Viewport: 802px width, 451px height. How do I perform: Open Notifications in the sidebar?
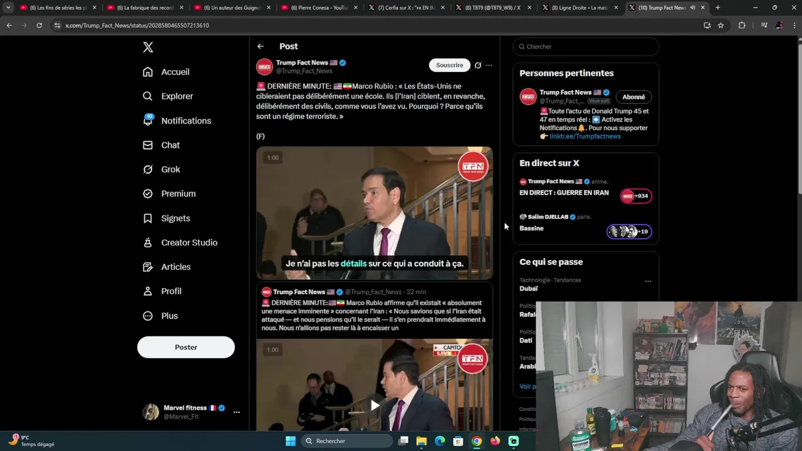coord(177,121)
